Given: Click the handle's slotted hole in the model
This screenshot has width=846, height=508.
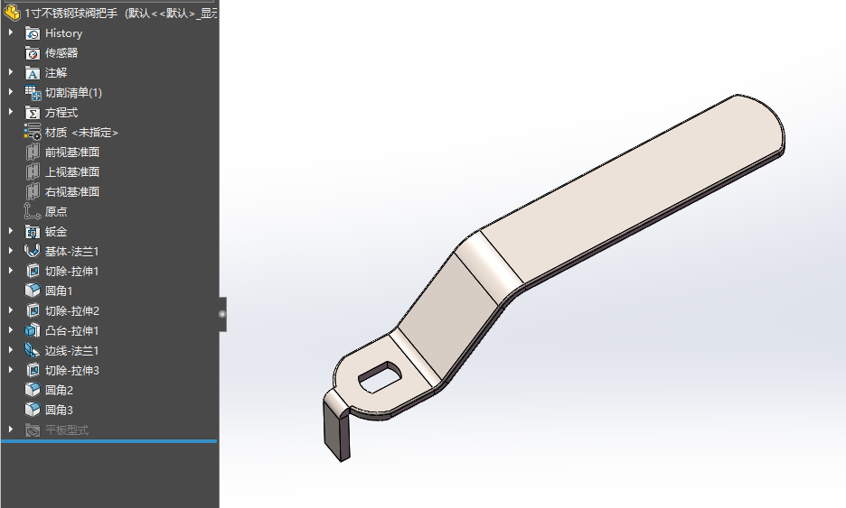Looking at the screenshot, I should [x=381, y=376].
